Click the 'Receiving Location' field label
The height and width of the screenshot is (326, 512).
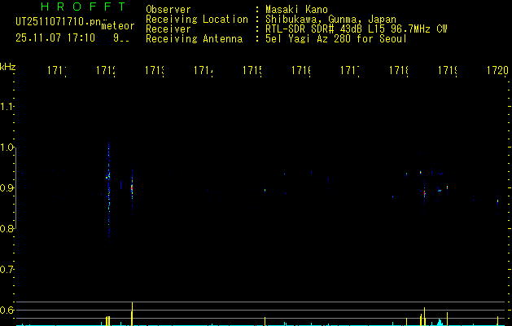point(197,20)
